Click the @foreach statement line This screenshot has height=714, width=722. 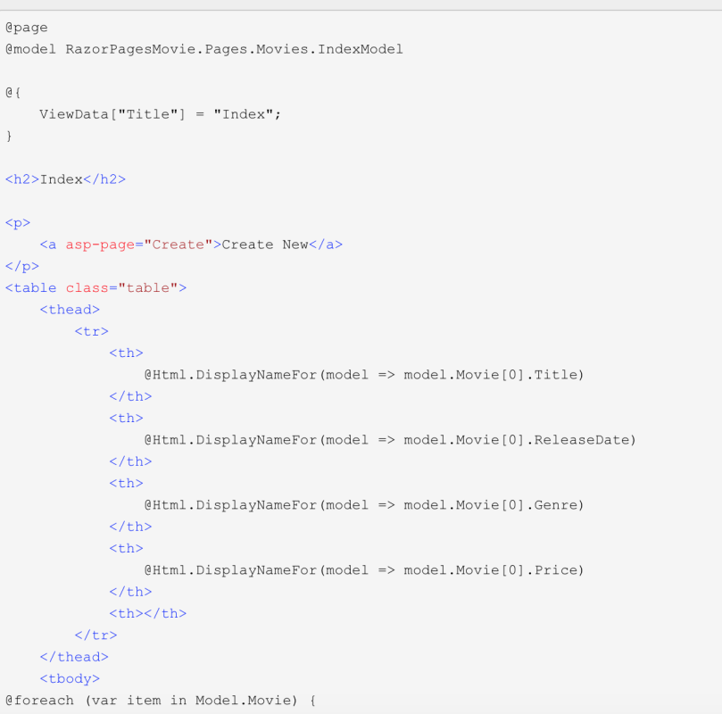click(x=161, y=701)
